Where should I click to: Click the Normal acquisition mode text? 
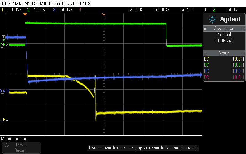pos(224,35)
